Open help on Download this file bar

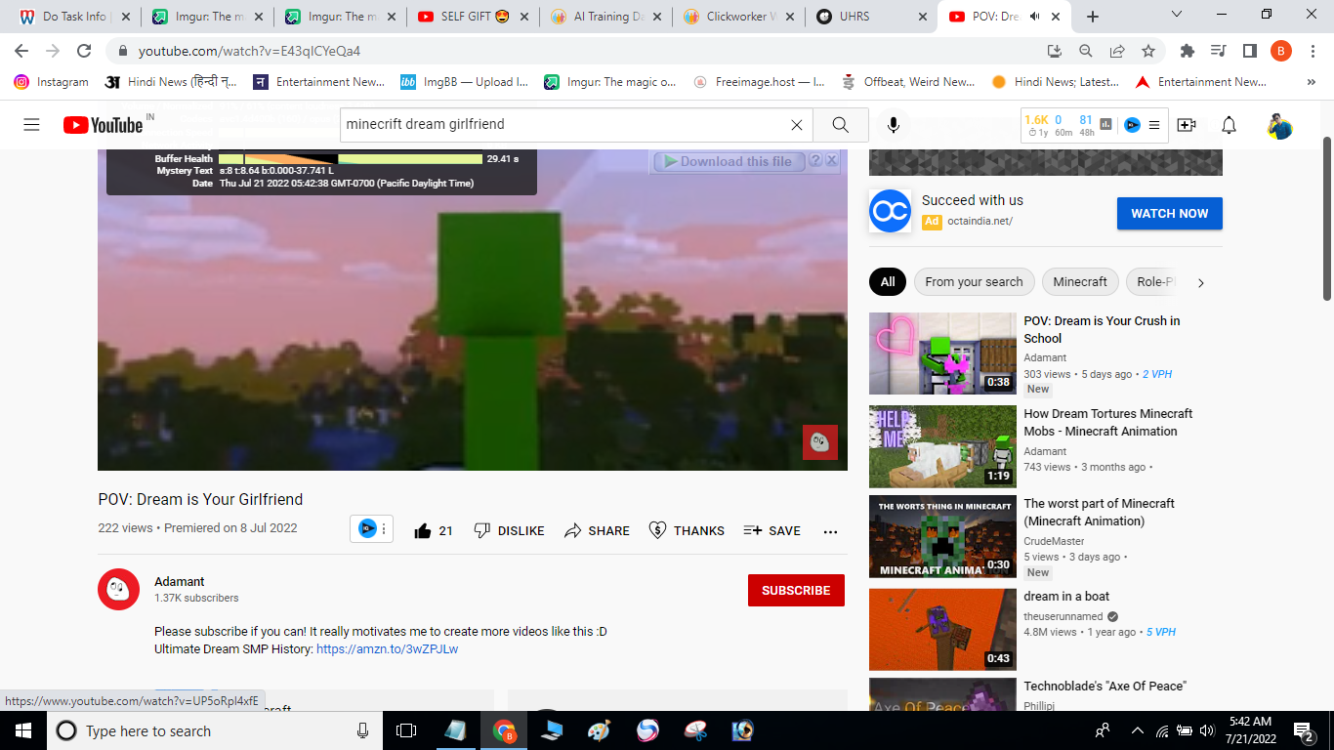(815, 161)
